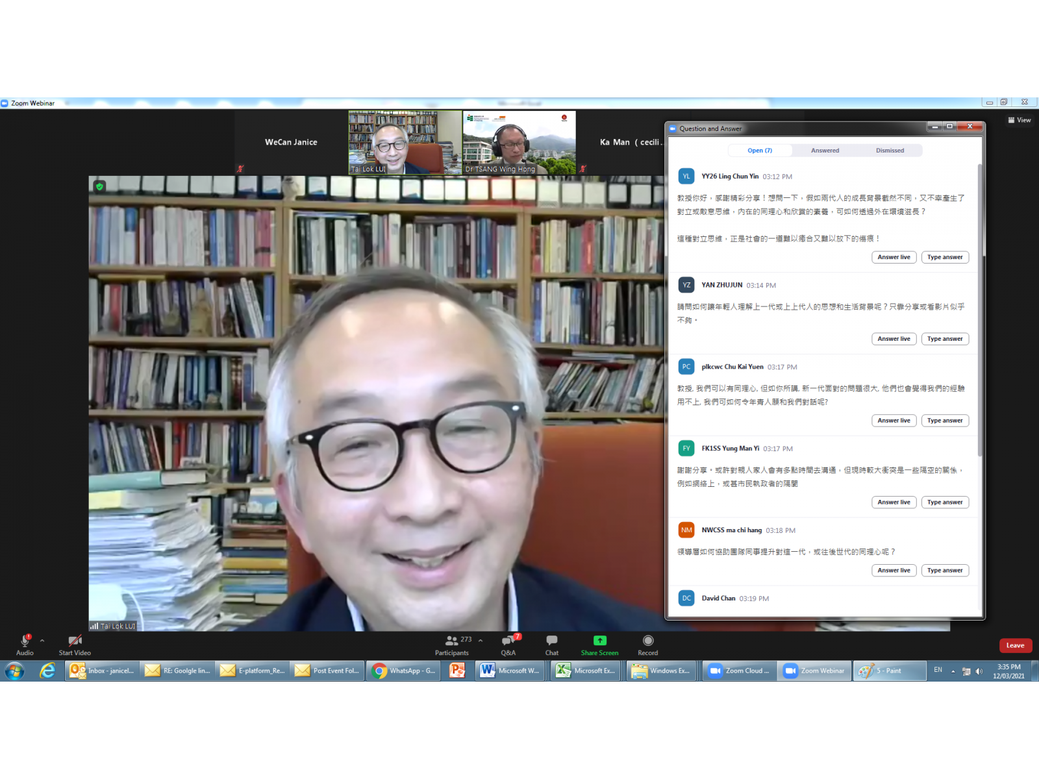The width and height of the screenshot is (1039, 779).
Task: Select Dr TSANG Wing Hong video thumbnail
Action: coord(519,142)
